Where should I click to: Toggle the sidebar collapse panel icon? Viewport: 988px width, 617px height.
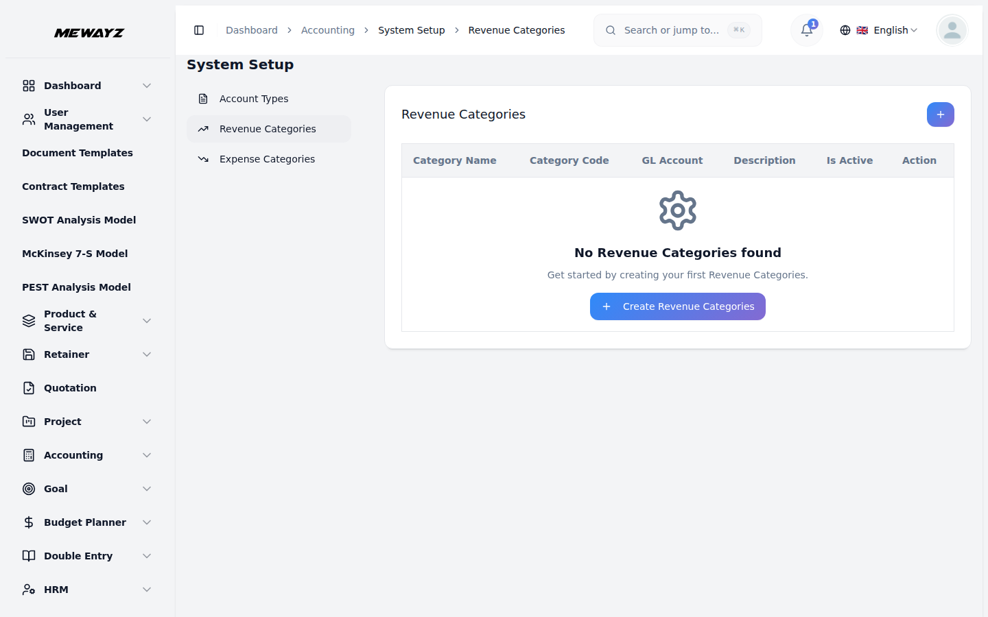(200, 30)
